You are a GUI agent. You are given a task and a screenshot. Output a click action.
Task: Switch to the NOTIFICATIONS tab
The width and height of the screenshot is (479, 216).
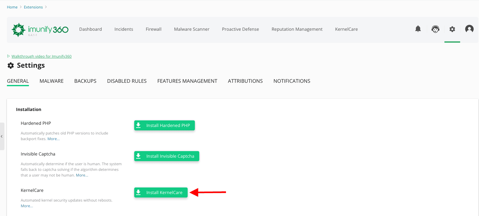click(x=292, y=81)
